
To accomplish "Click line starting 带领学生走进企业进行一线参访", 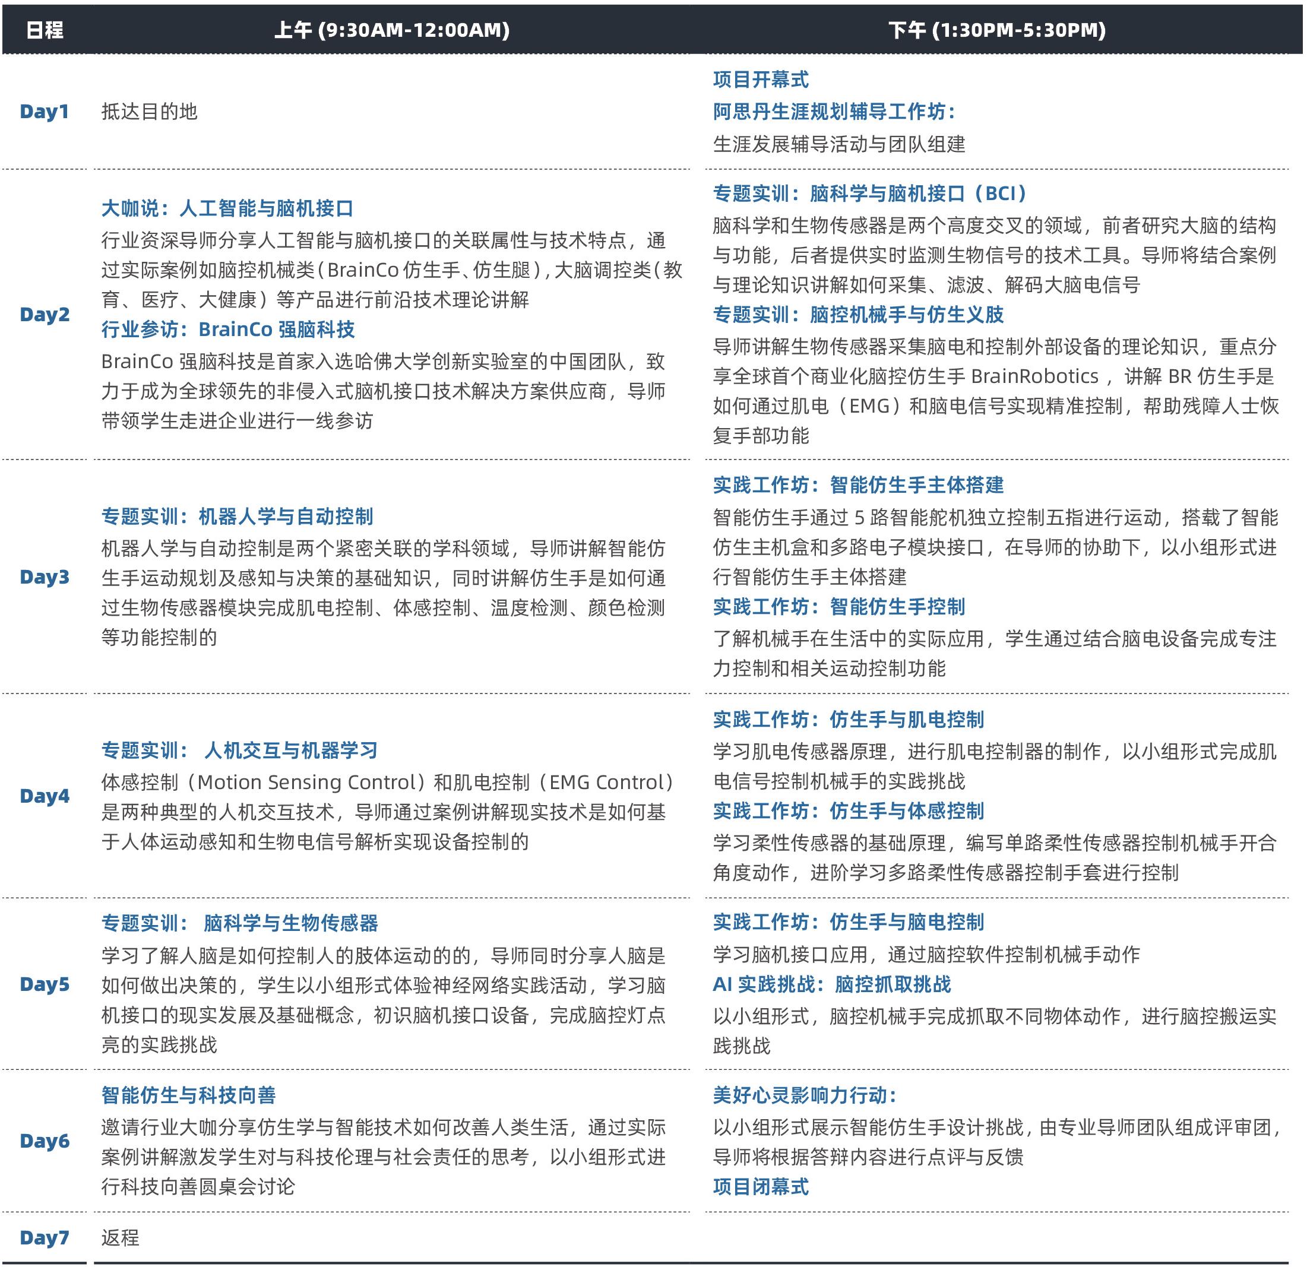I will 237,421.
